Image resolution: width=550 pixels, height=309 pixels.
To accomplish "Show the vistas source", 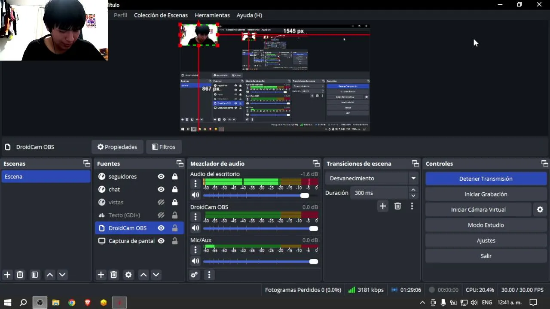I will [161, 202].
